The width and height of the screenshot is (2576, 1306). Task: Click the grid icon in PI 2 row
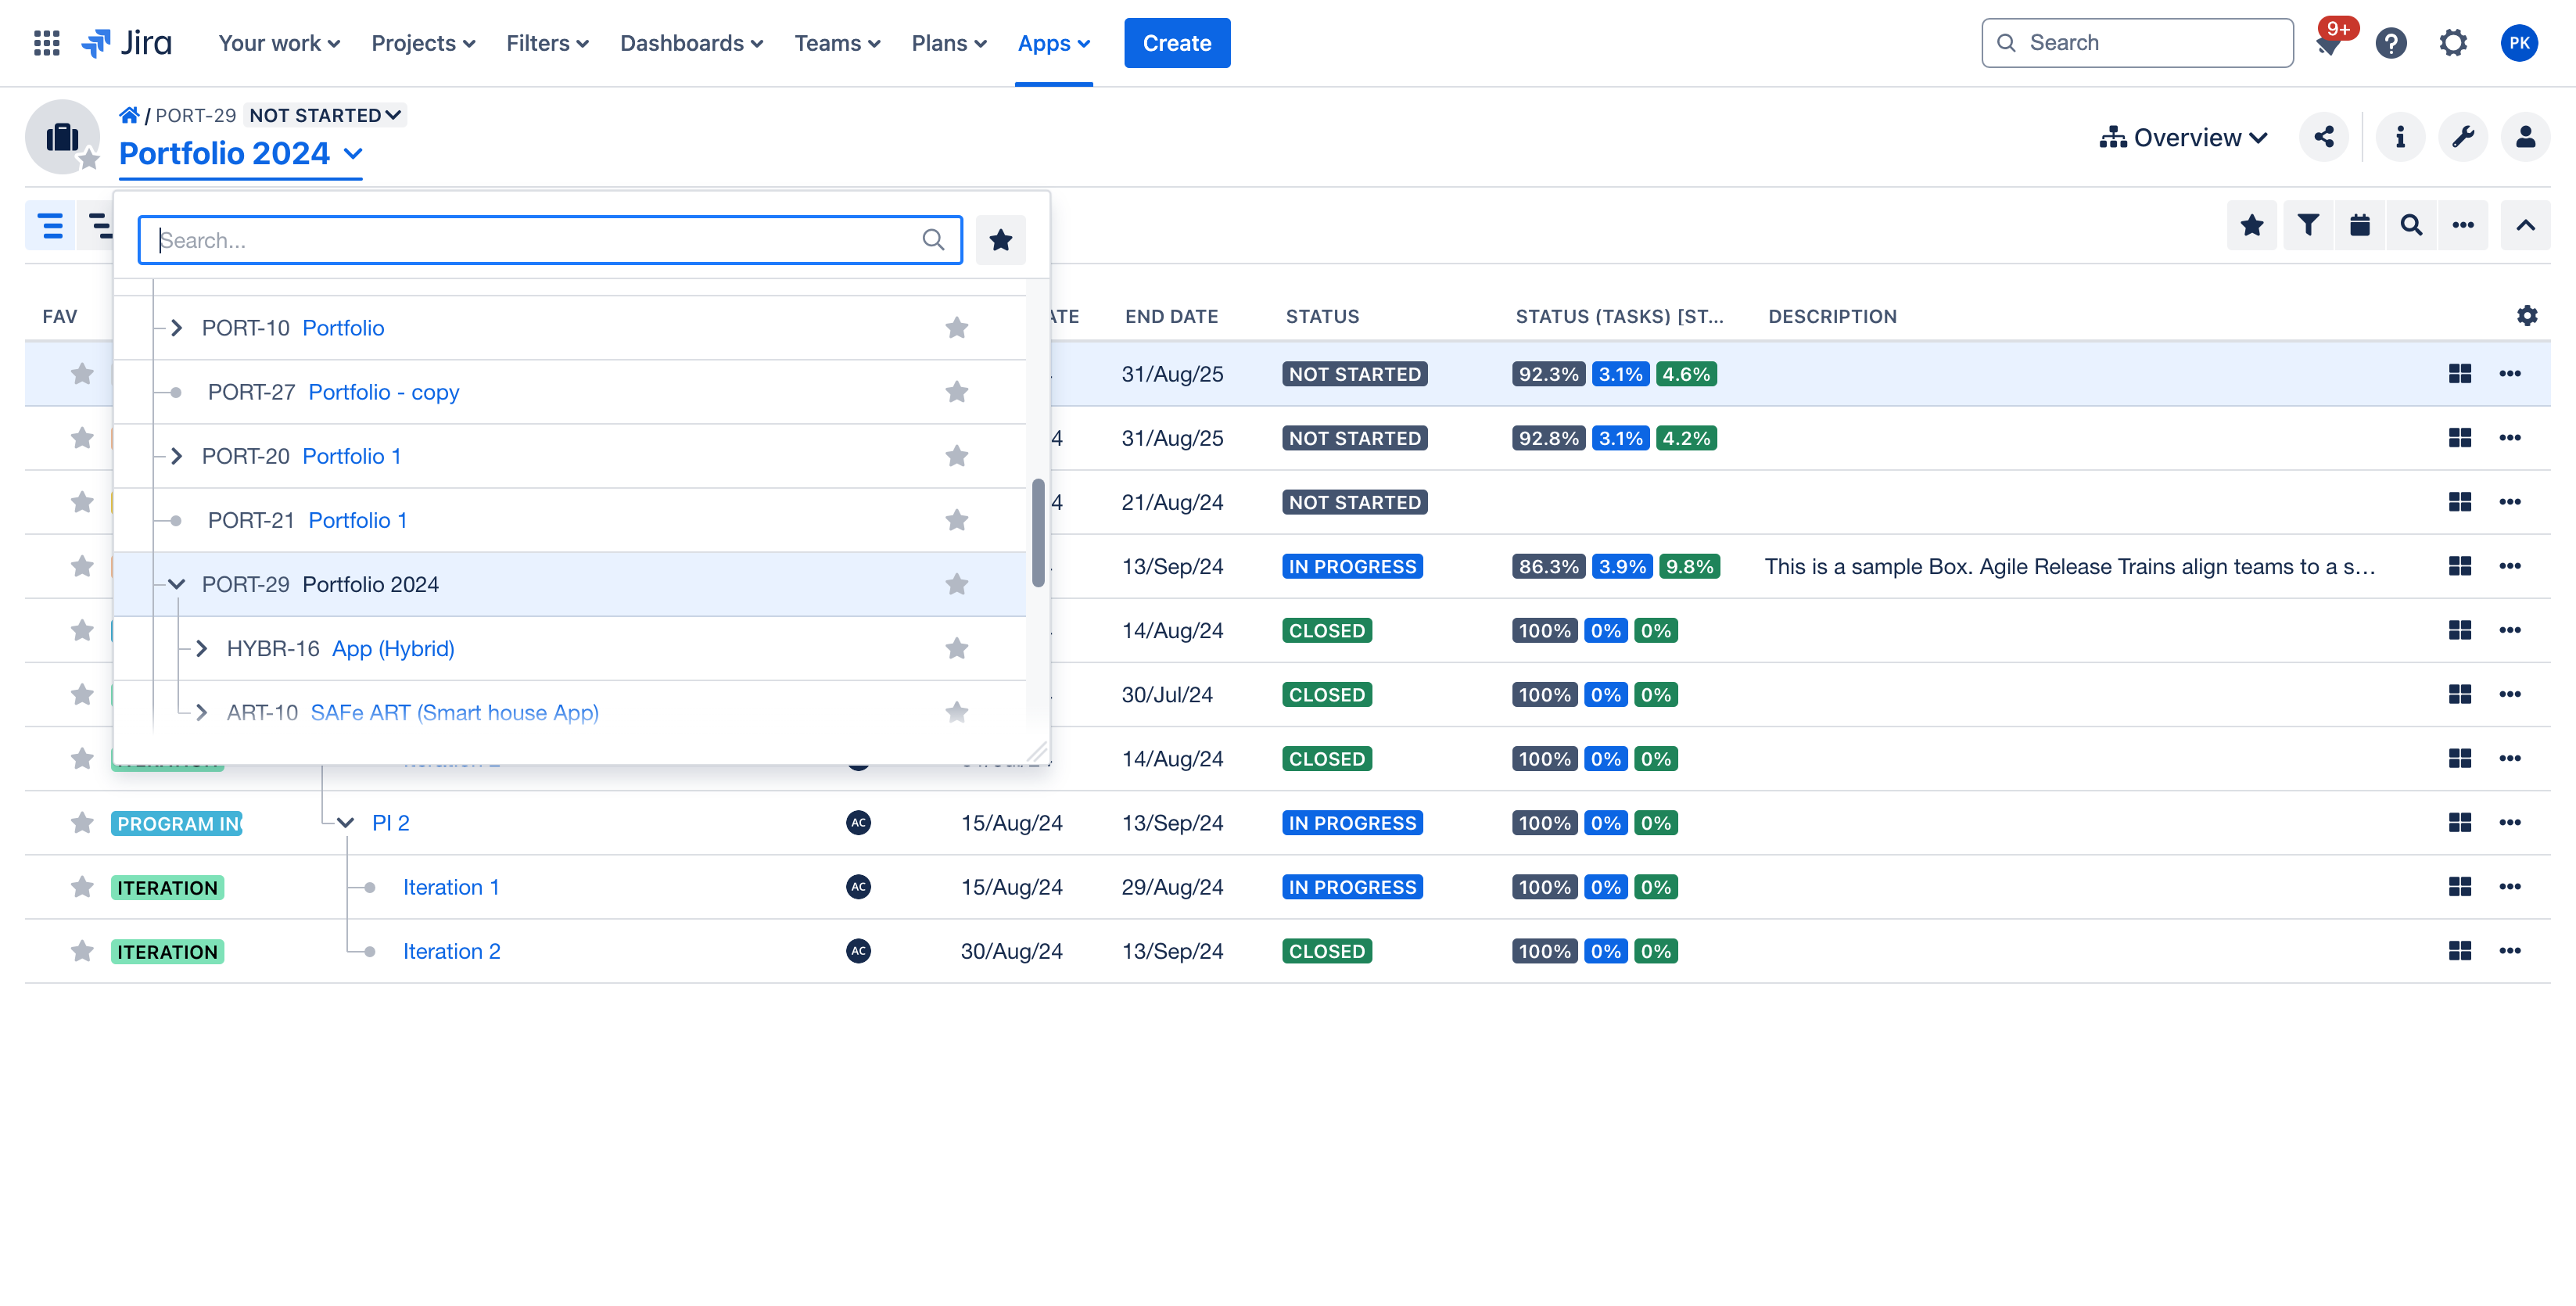pyautogui.click(x=2460, y=823)
